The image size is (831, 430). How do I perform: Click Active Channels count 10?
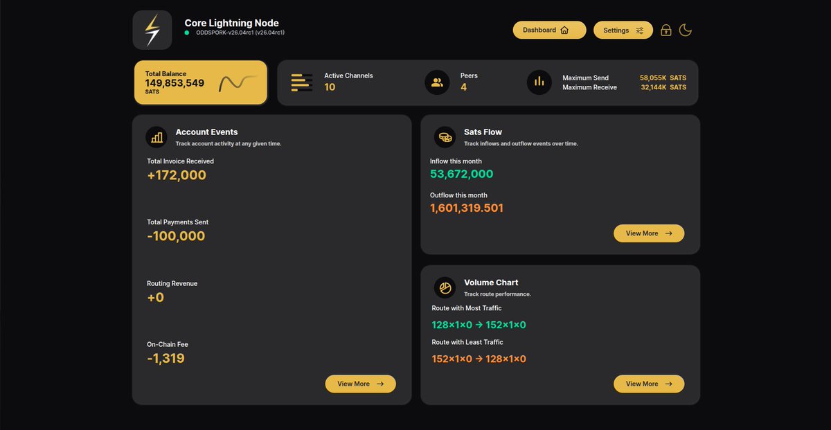click(330, 87)
